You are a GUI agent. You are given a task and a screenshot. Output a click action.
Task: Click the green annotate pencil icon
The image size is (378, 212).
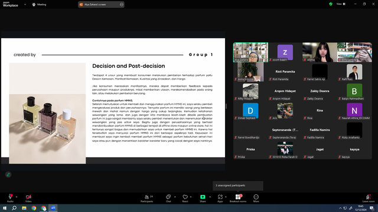pyautogui.click(x=8, y=174)
